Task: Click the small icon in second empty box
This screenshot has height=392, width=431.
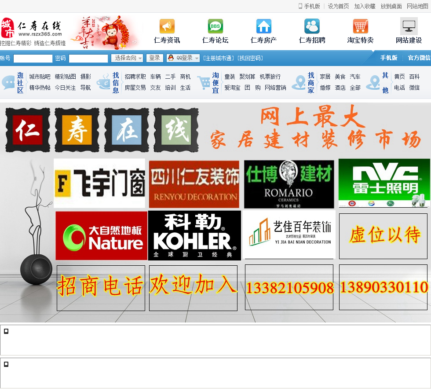Action: 6,364
